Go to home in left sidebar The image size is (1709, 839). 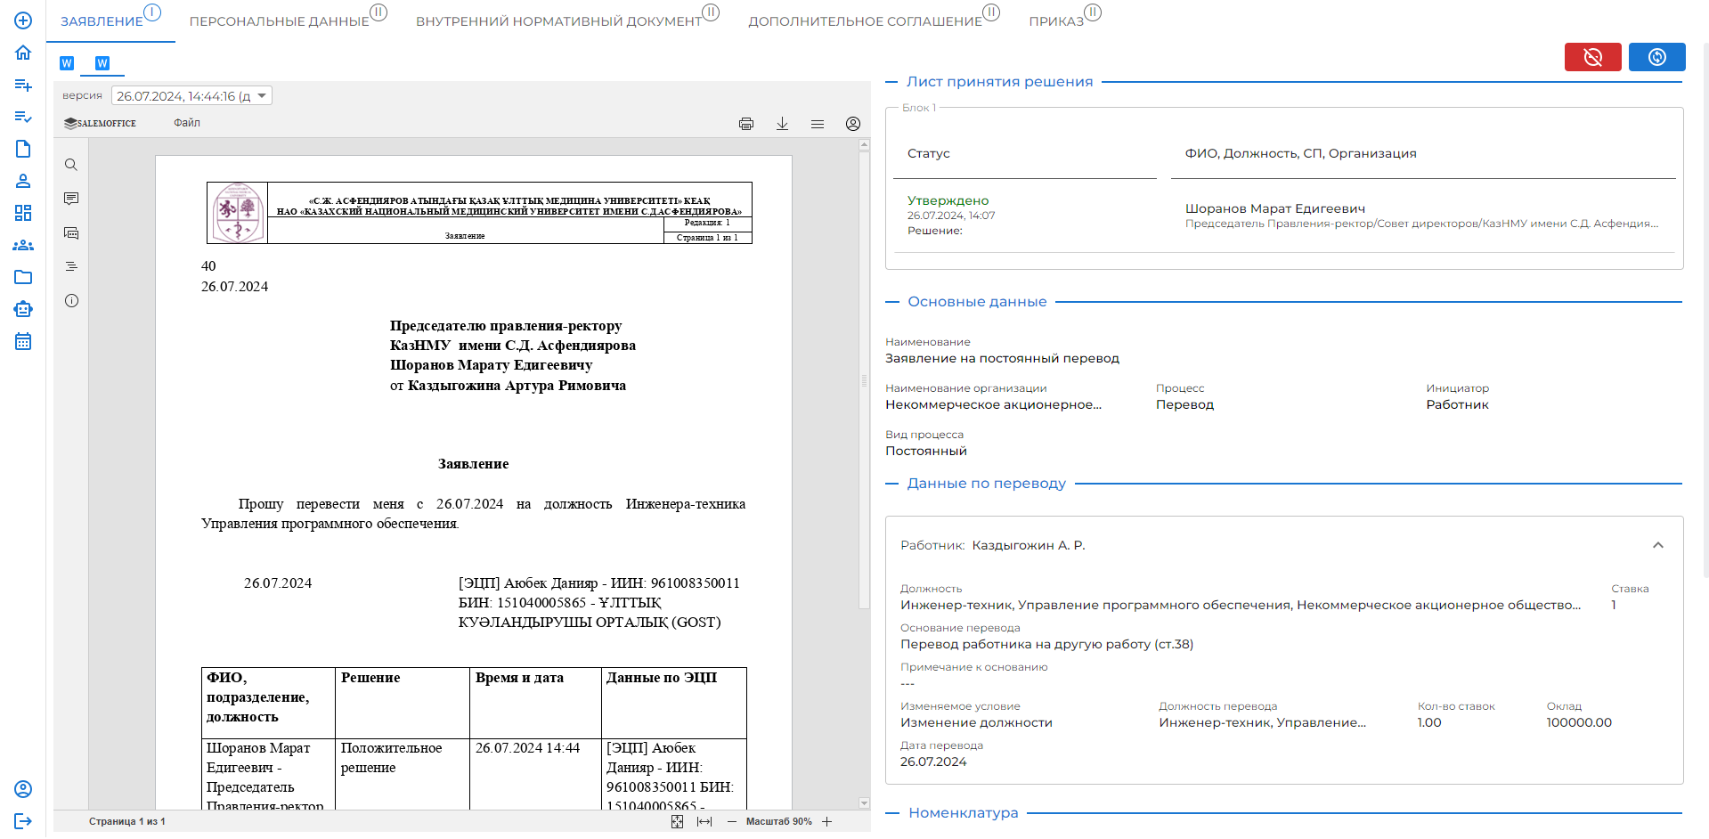point(23,53)
